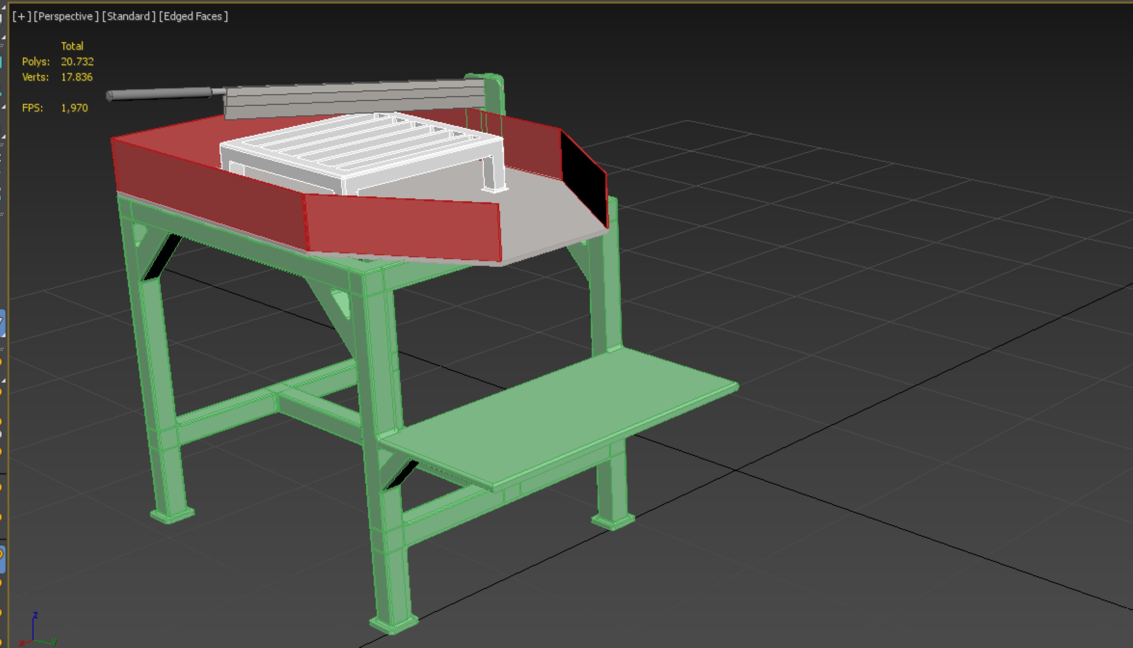1133x648 pixels.
Task: Open the Standard shading viewport menu
Action: (x=128, y=16)
